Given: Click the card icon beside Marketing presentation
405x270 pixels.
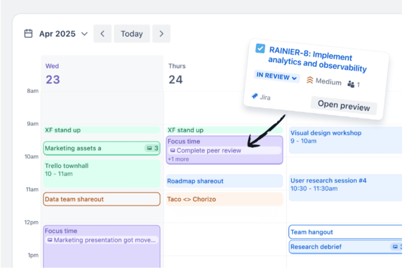Looking at the screenshot, I should (50, 240).
